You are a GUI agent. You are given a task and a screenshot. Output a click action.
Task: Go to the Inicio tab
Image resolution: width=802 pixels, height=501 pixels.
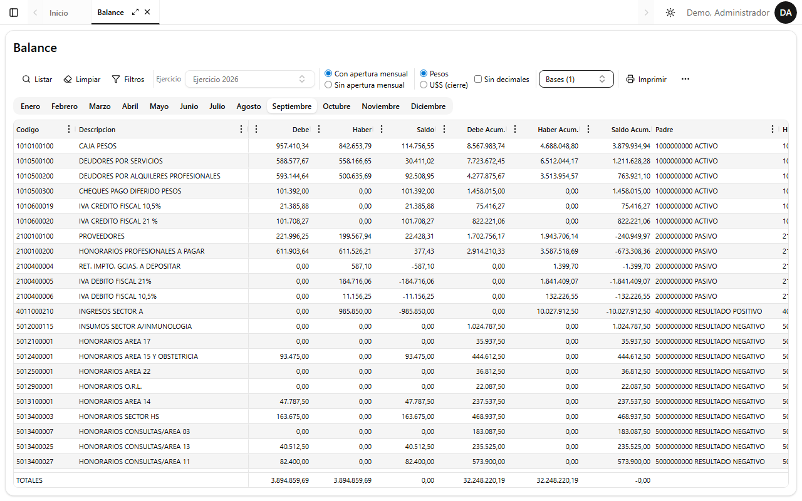tap(59, 13)
